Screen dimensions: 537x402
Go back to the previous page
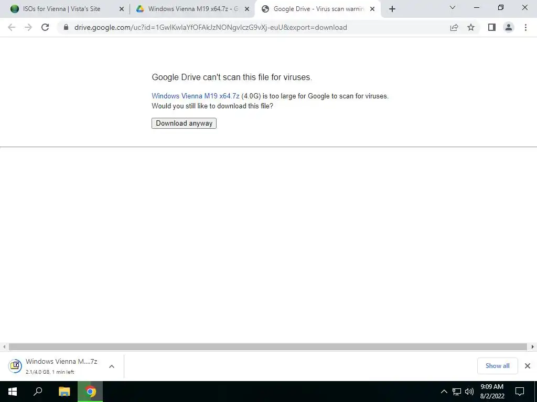[12, 27]
